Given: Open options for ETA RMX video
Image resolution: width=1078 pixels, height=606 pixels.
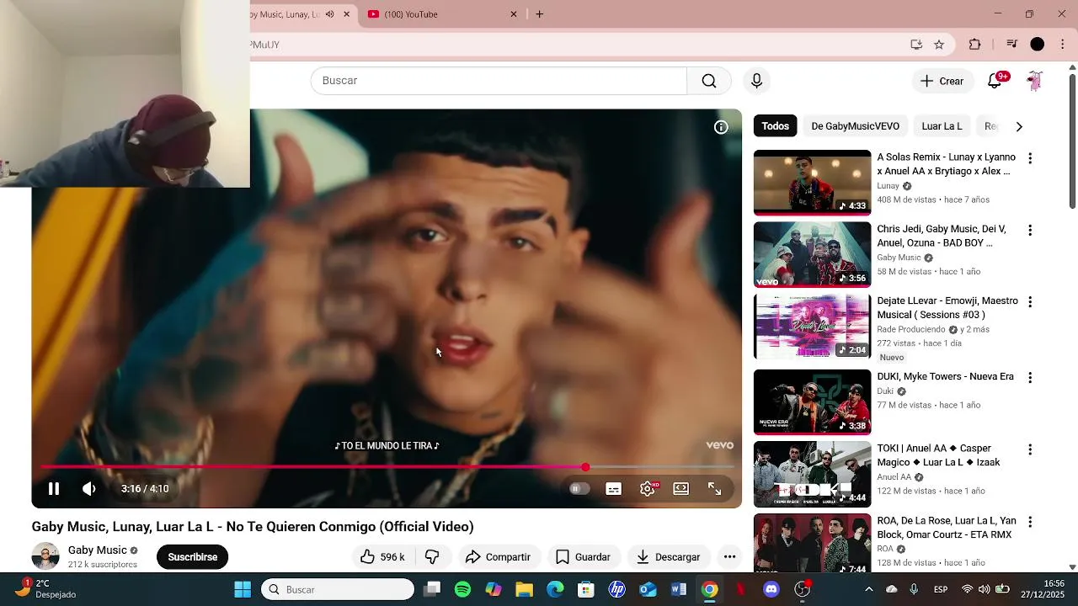Looking at the screenshot, I should [x=1029, y=522].
